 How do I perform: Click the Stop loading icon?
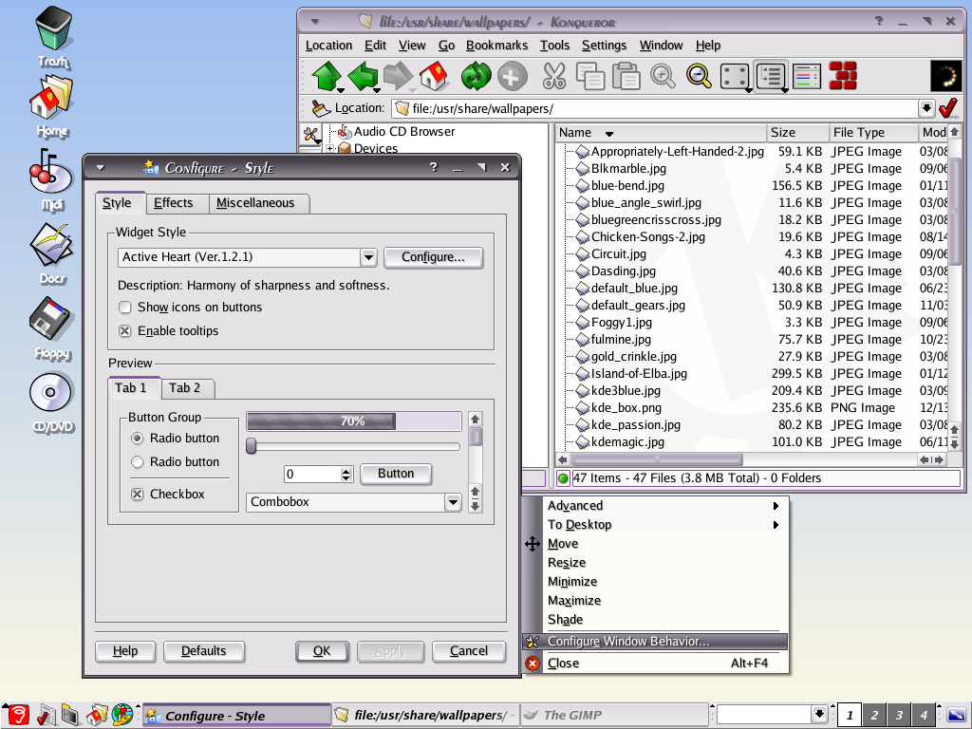coord(512,76)
